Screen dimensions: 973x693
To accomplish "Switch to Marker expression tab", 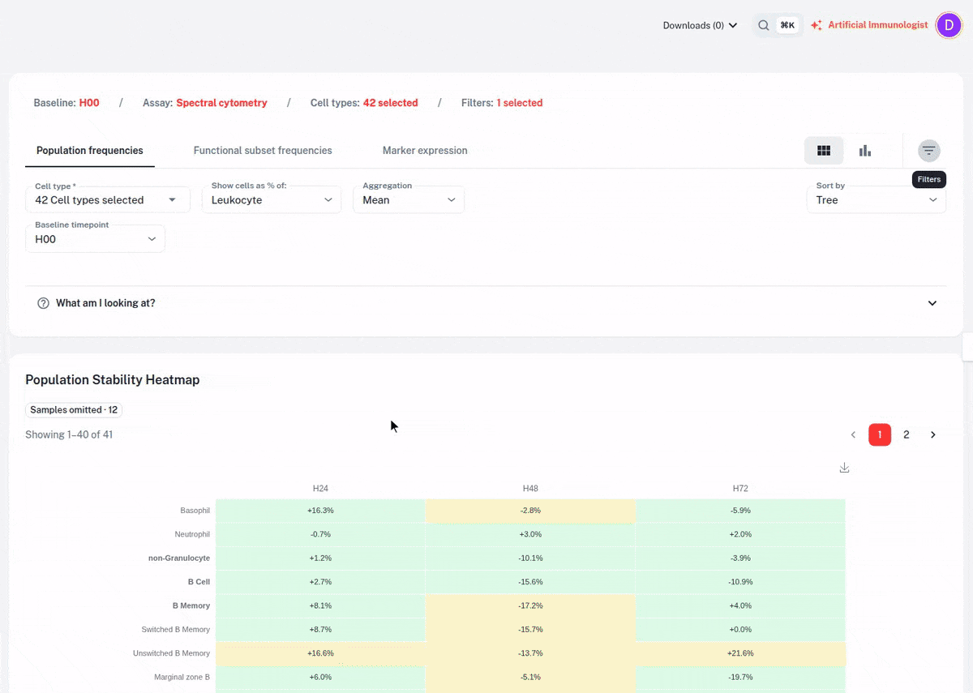I will click(x=425, y=151).
